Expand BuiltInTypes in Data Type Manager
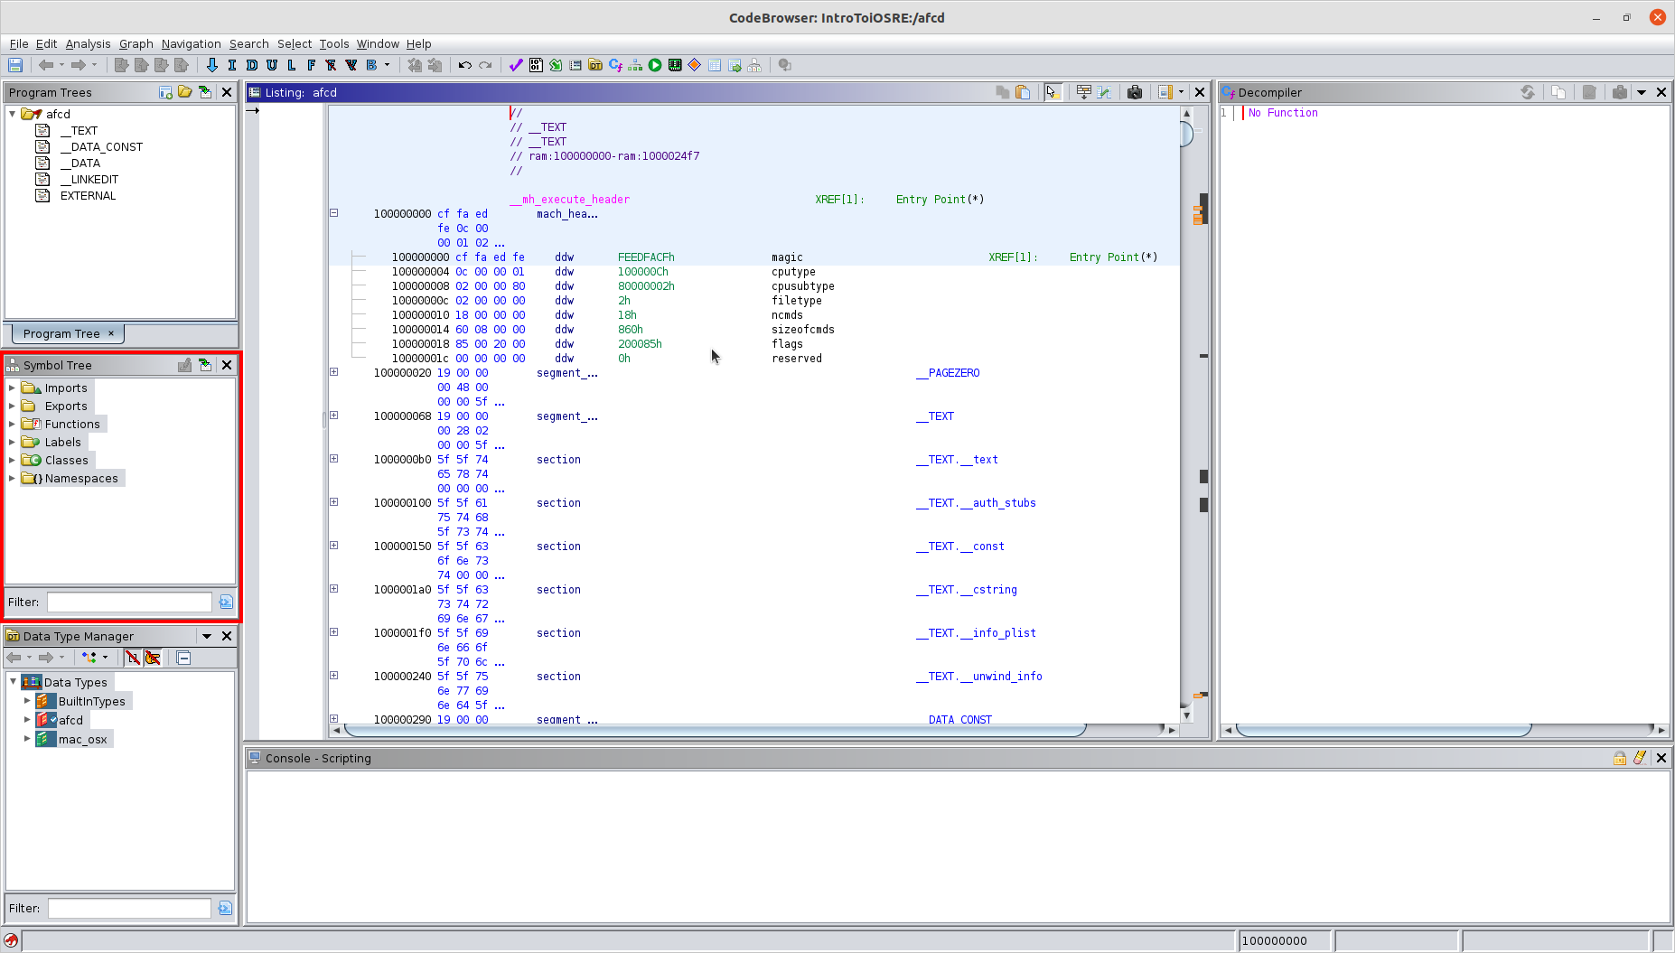This screenshot has height=953, width=1675. [x=27, y=701]
